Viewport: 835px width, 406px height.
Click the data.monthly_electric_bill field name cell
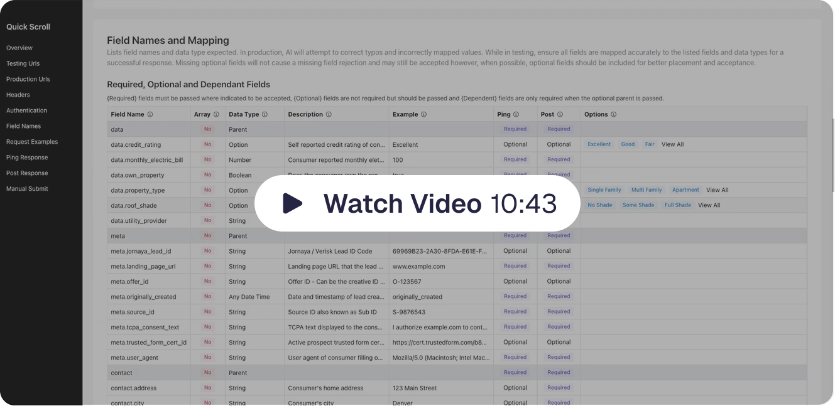(146, 160)
